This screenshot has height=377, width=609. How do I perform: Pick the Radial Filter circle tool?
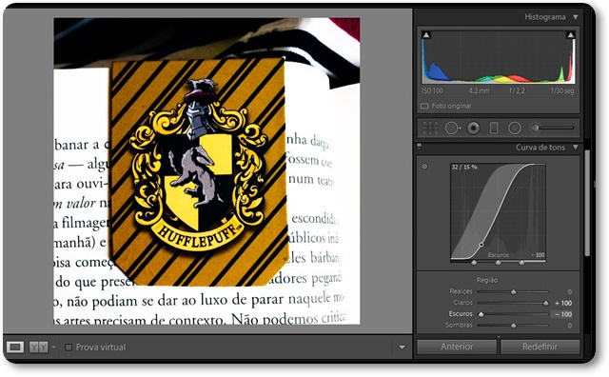[514, 128]
